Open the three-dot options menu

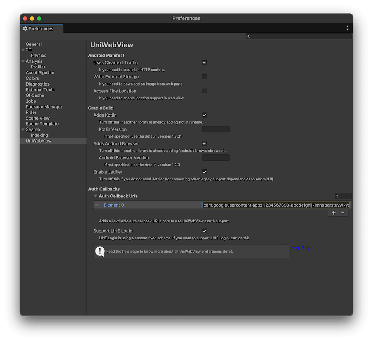pos(347,28)
